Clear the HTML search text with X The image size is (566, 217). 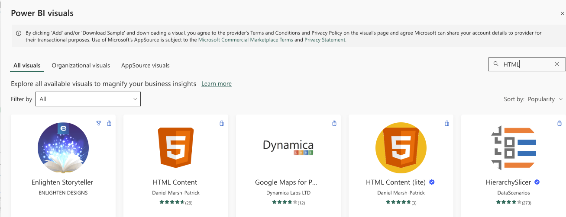coord(557,64)
